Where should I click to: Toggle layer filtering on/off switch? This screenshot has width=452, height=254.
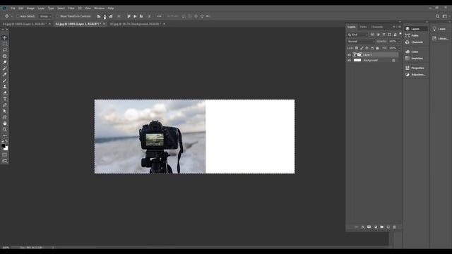(x=400, y=34)
